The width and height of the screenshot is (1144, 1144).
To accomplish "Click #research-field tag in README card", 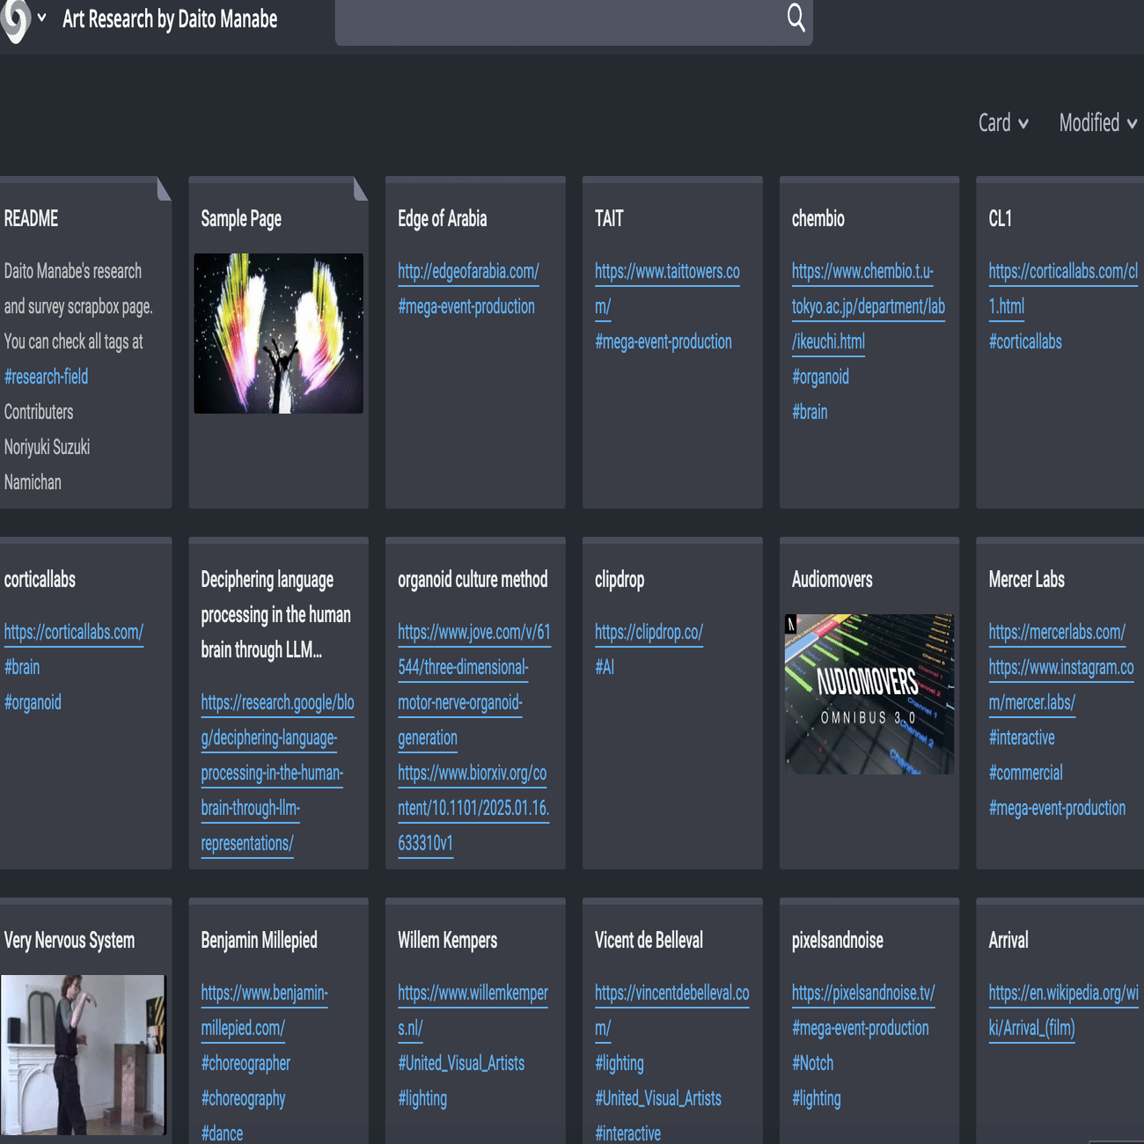I will click(46, 377).
